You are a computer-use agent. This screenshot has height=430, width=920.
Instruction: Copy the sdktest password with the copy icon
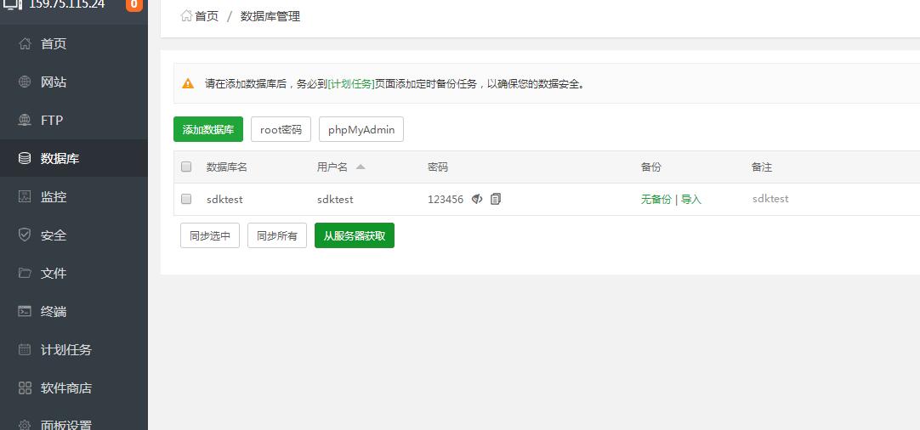coord(496,199)
